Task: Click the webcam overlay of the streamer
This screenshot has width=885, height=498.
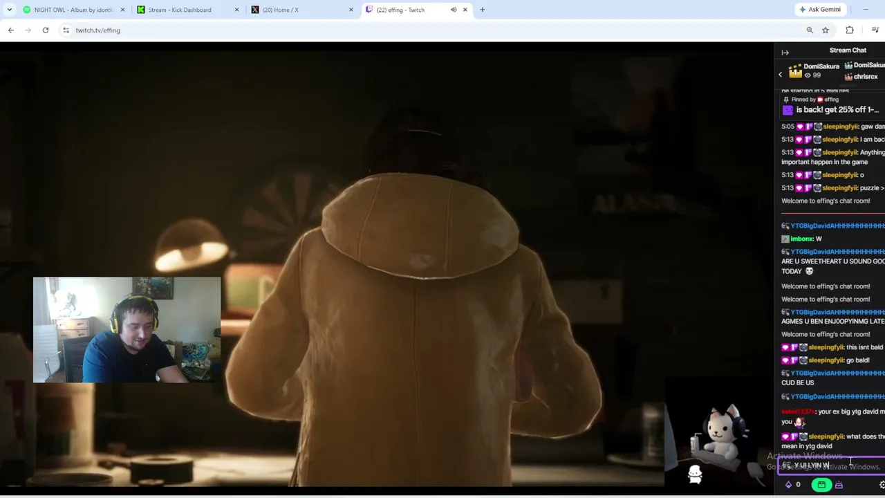Action: 127,330
